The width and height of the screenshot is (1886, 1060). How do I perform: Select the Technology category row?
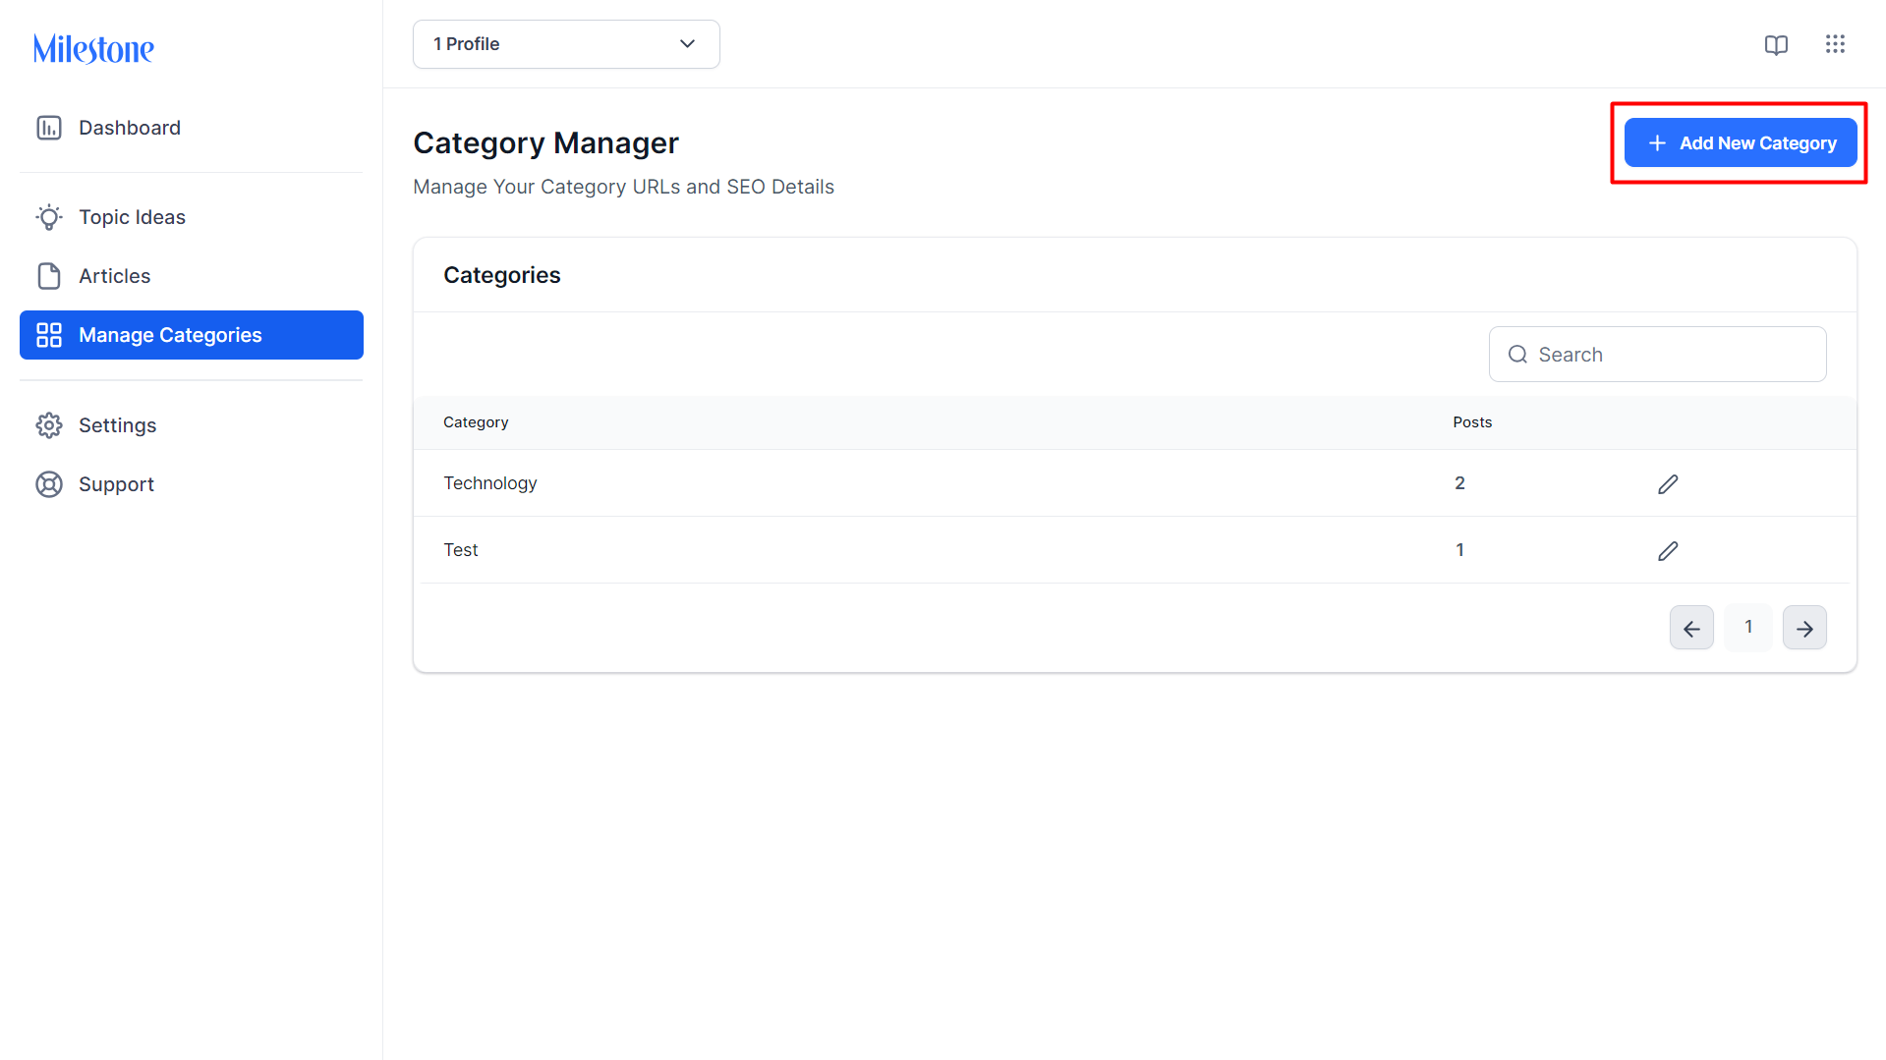coord(1134,483)
